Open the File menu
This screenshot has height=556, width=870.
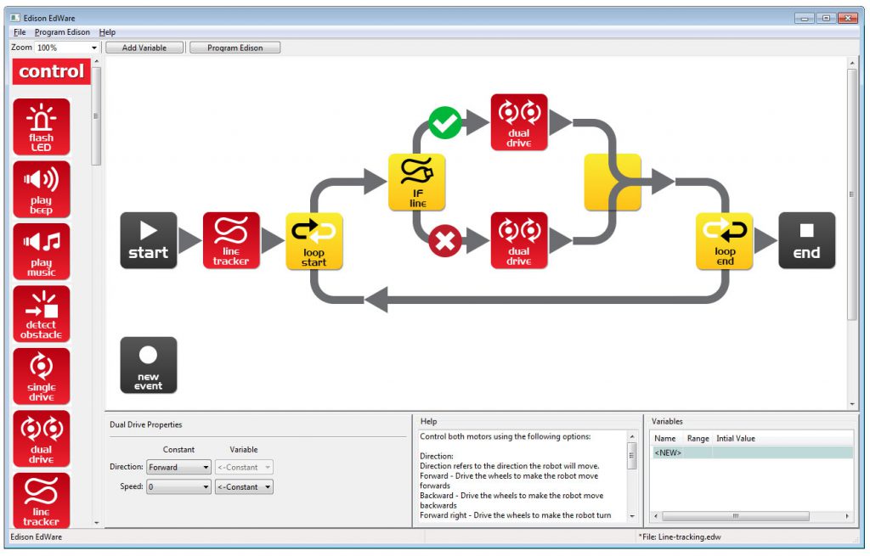tap(20, 32)
